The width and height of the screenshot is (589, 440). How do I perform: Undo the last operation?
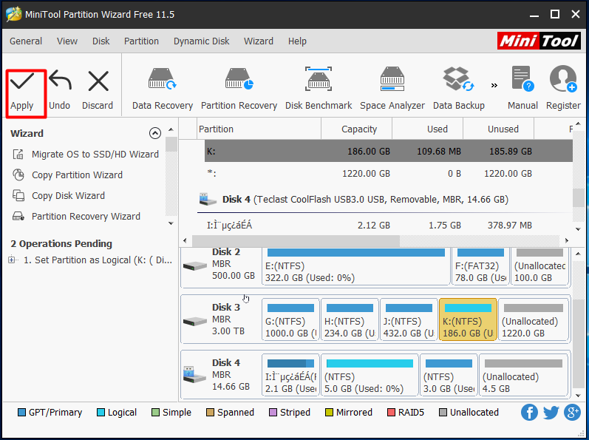tap(60, 90)
